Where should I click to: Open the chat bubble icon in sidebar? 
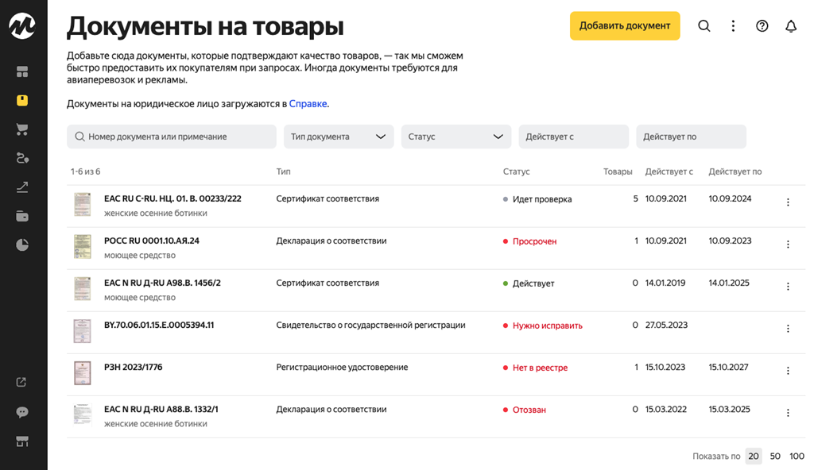tap(22, 412)
